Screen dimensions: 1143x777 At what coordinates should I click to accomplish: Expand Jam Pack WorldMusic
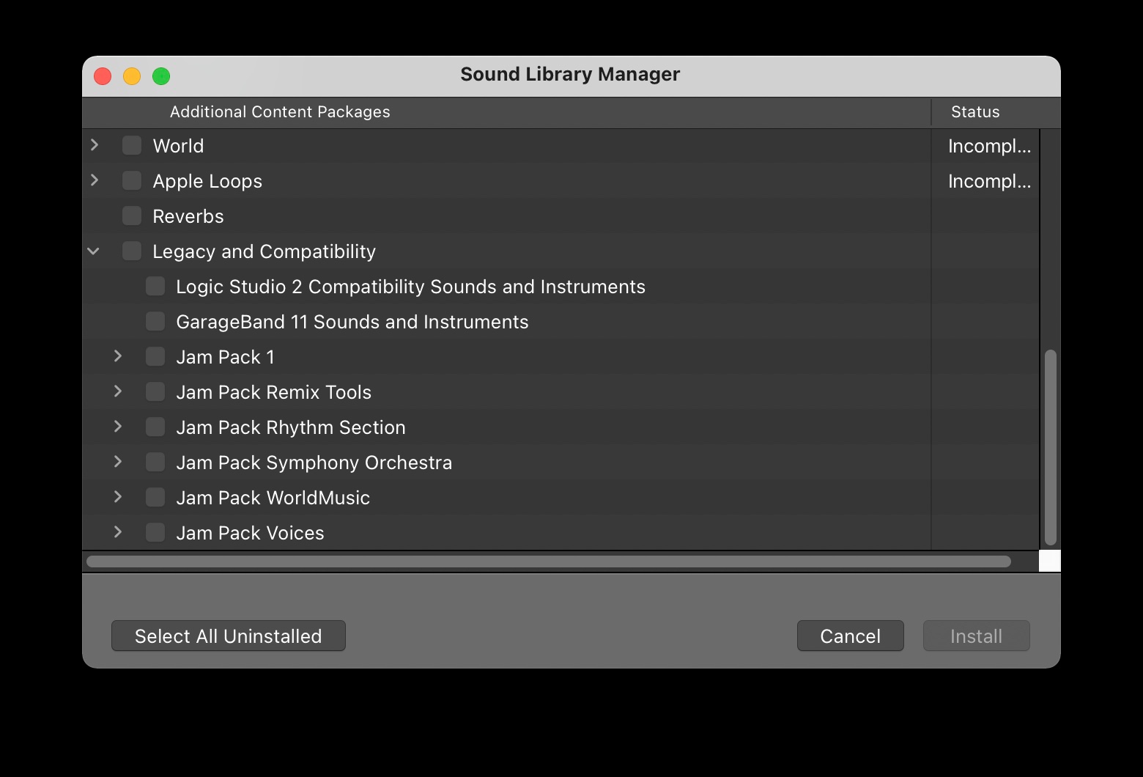[118, 497]
